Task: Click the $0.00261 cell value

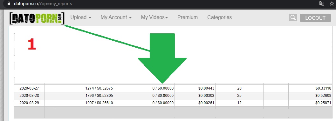Action: click(x=206, y=103)
